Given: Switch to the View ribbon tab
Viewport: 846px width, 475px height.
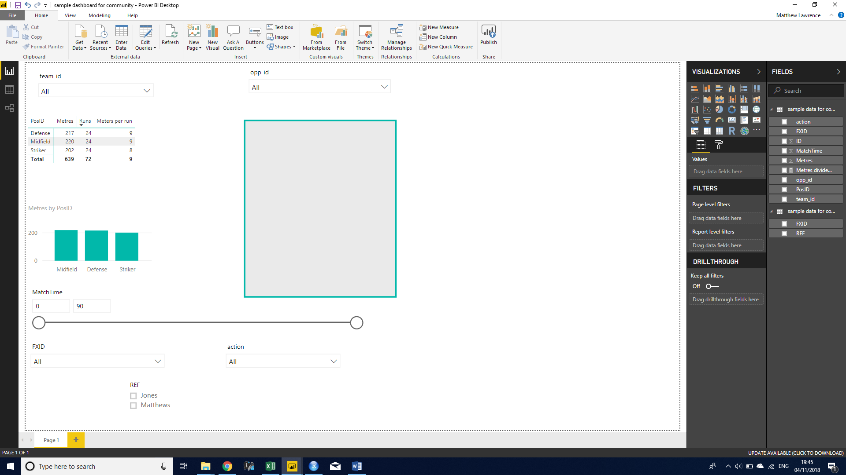Looking at the screenshot, I should click(x=70, y=15).
